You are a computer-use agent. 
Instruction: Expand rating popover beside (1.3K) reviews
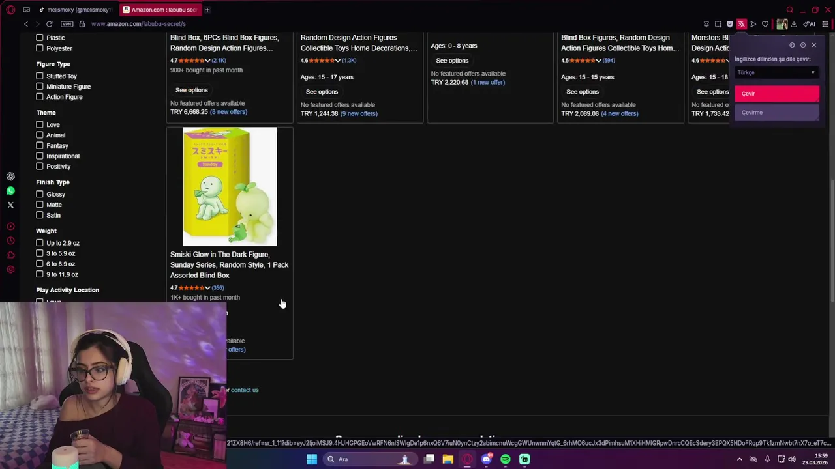point(337,60)
